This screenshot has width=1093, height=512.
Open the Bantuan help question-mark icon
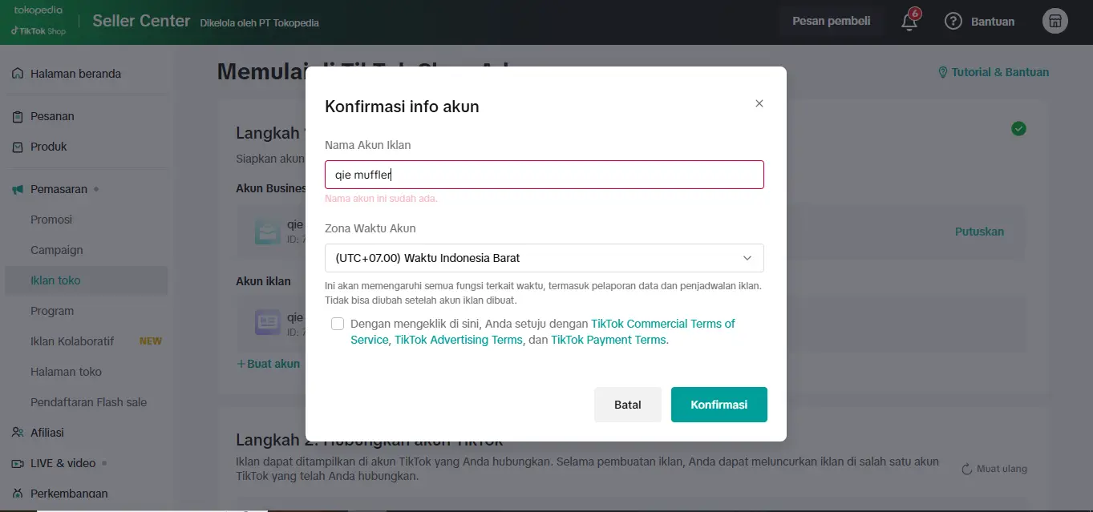point(953,22)
